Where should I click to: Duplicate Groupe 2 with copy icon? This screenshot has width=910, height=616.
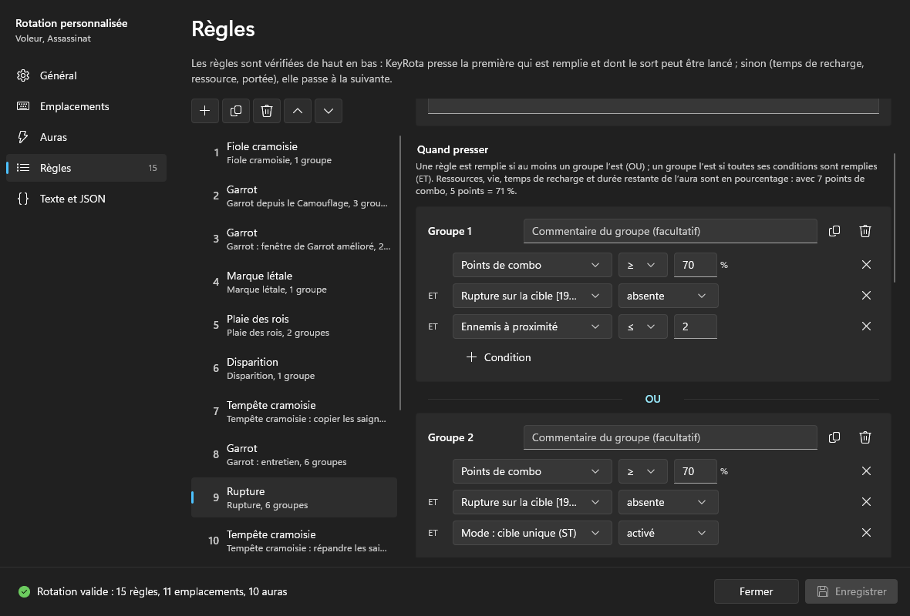tap(834, 437)
